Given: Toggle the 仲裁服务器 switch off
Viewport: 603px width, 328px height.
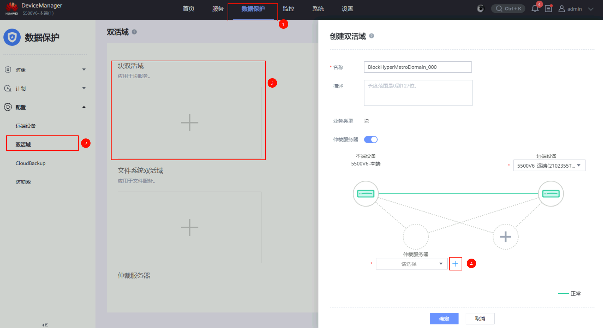Looking at the screenshot, I should [371, 139].
